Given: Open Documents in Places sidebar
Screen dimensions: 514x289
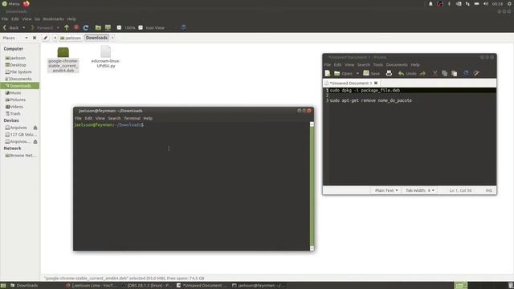Looking at the screenshot, I should point(20,79).
